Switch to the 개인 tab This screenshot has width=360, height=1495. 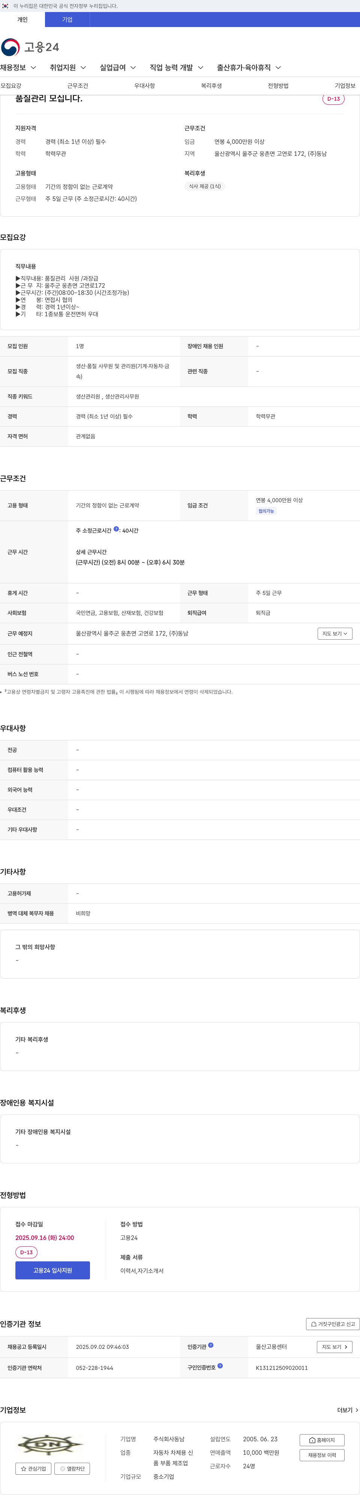click(x=22, y=20)
